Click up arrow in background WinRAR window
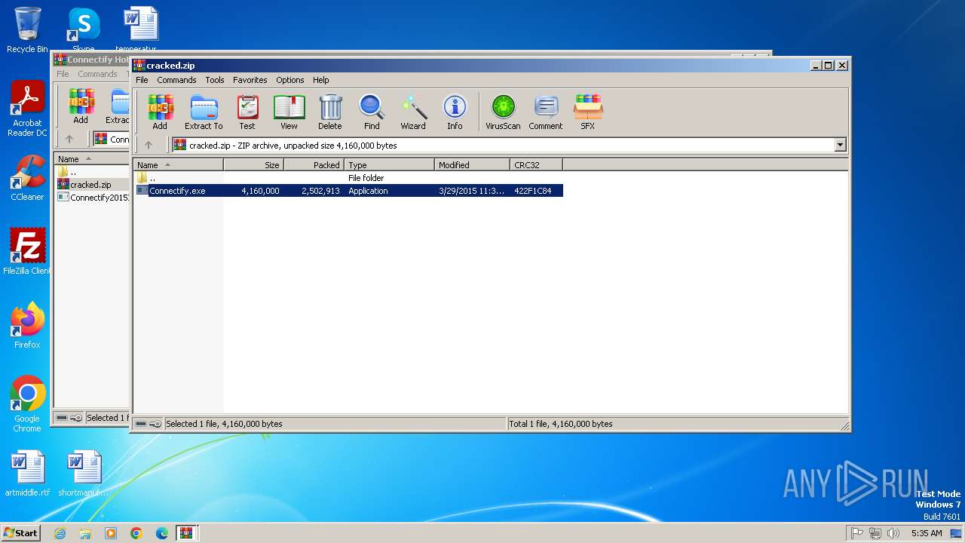This screenshot has width=965, height=543. tap(69, 139)
